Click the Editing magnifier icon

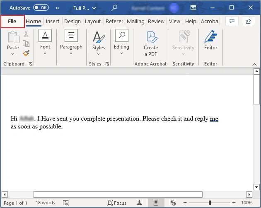click(x=122, y=35)
